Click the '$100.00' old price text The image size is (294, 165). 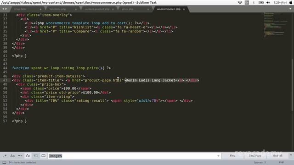click(x=90, y=93)
